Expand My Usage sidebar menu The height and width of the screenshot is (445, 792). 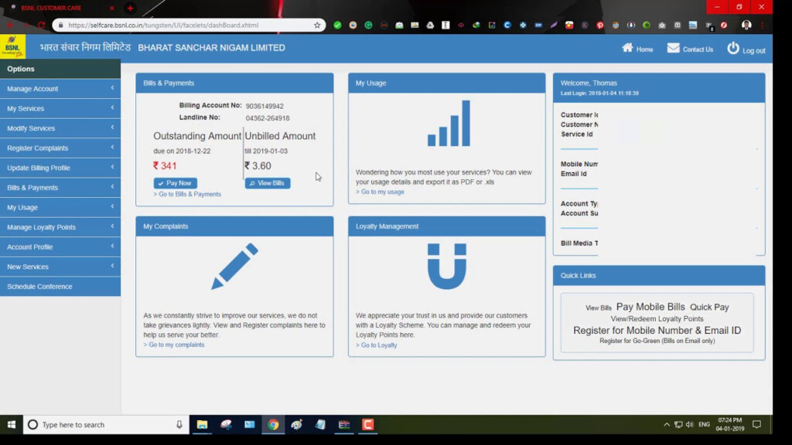coord(60,207)
